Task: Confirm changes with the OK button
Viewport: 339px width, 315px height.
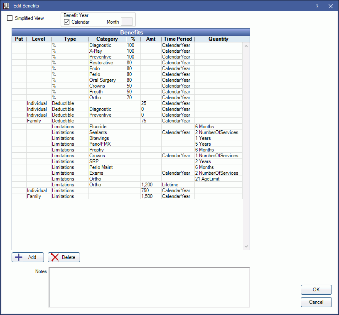Action: 316,290
